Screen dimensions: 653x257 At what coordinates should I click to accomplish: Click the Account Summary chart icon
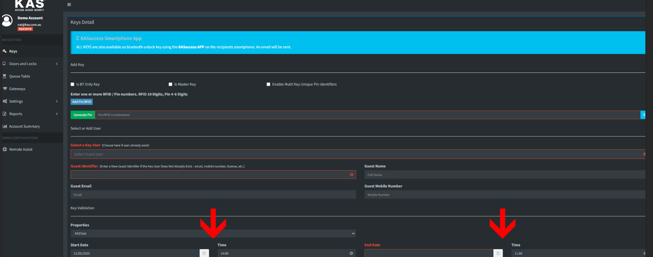pyautogui.click(x=5, y=126)
